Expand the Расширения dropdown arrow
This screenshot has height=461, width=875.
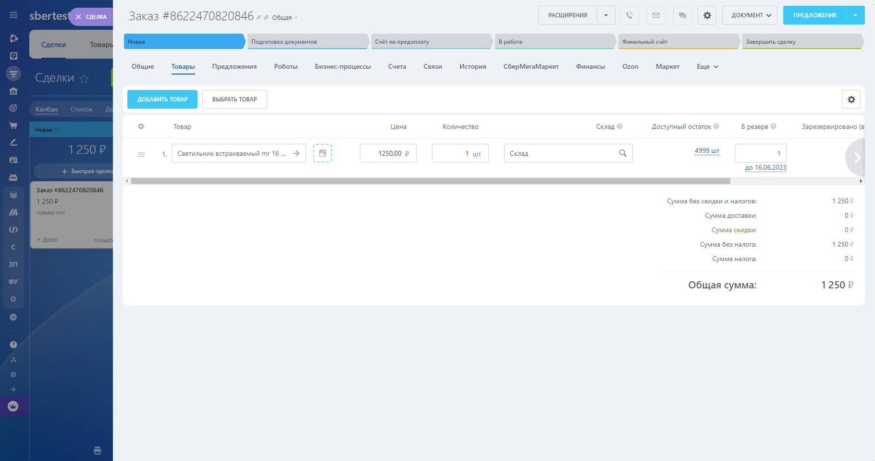606,15
